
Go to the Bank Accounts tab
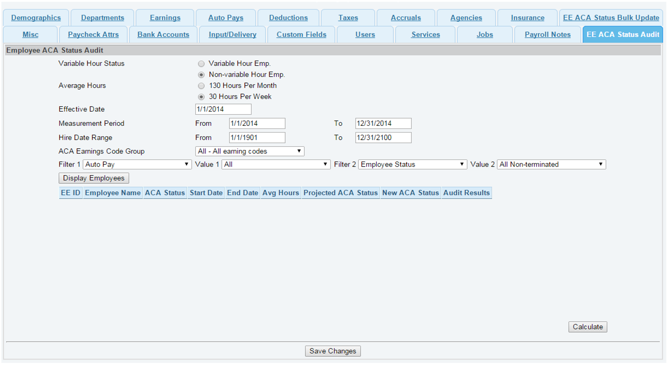point(163,34)
